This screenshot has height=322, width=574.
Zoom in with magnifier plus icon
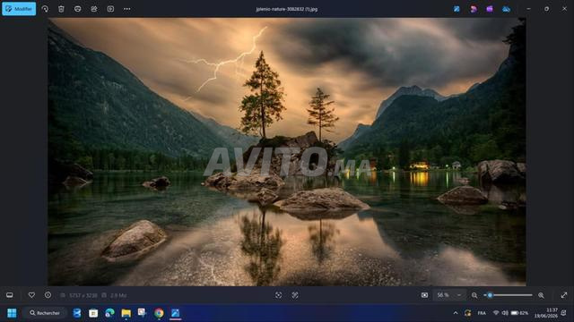click(541, 295)
